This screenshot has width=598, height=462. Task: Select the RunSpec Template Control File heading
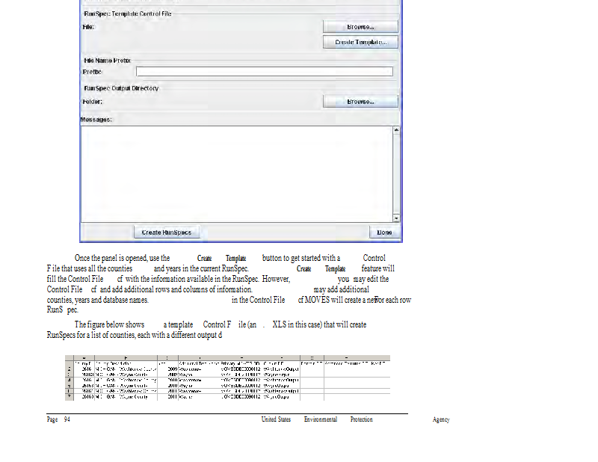click(127, 13)
